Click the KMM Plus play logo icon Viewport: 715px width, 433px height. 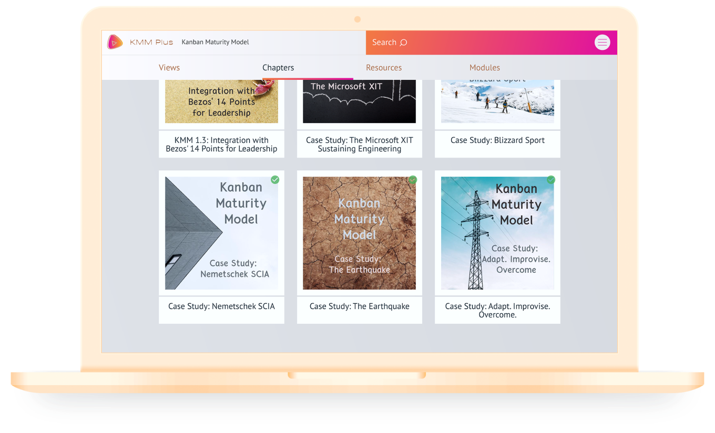click(x=115, y=42)
